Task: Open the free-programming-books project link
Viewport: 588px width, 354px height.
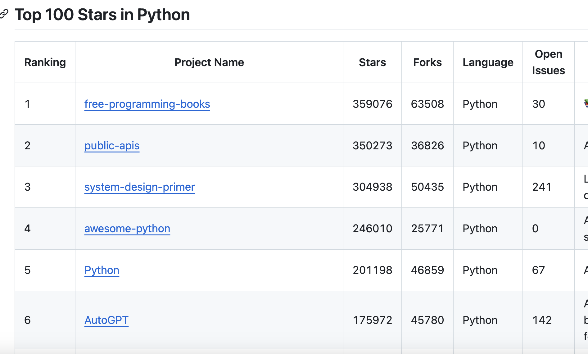Action: [x=147, y=104]
